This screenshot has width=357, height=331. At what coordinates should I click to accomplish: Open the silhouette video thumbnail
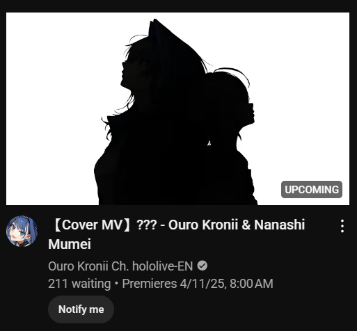(x=177, y=108)
